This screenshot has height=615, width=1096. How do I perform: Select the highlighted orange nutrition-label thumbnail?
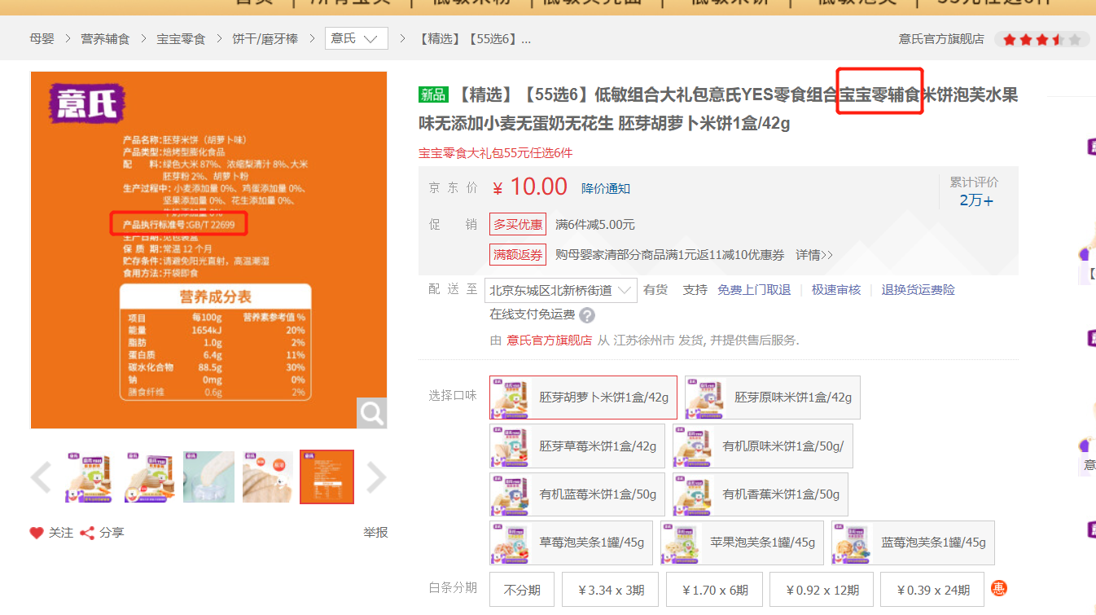(327, 477)
